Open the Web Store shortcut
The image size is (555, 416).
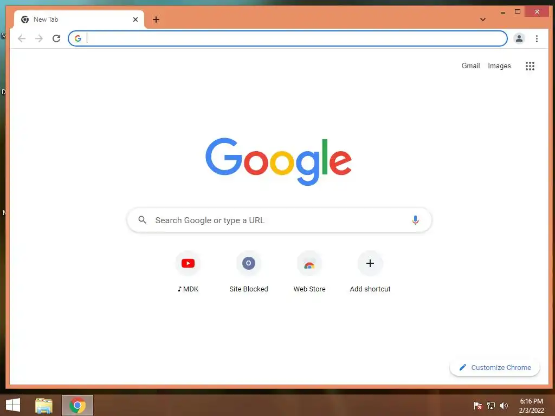[x=309, y=263]
